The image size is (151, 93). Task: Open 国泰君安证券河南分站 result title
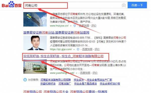coord(56,33)
